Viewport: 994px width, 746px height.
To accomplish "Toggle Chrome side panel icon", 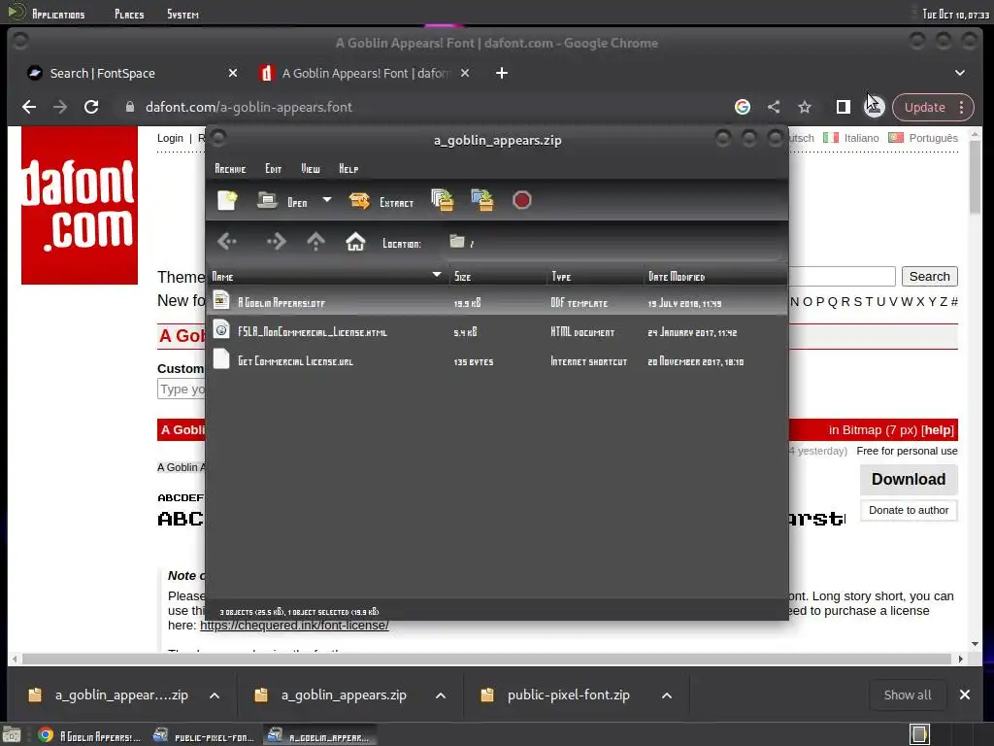I will pyautogui.click(x=844, y=107).
